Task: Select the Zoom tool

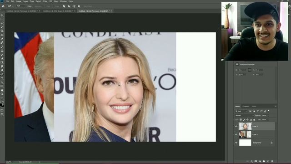Action: [x=2, y=94]
